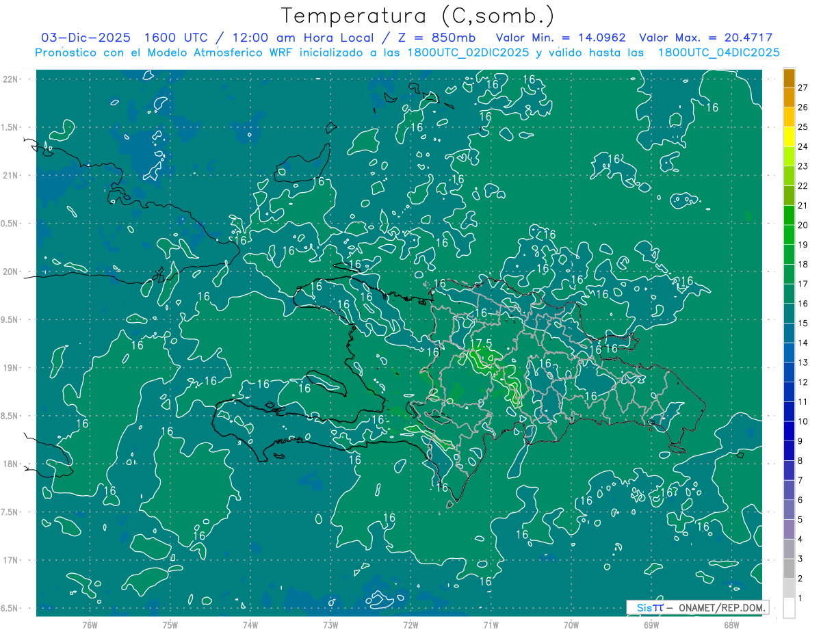Click the legend value '3'

(800, 559)
